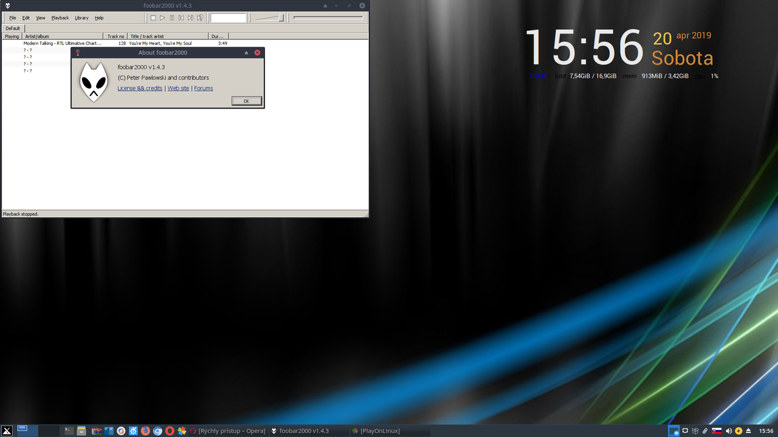778x437 pixels.
Task: Click the seekbar track in foobar2000
Action: [328, 18]
